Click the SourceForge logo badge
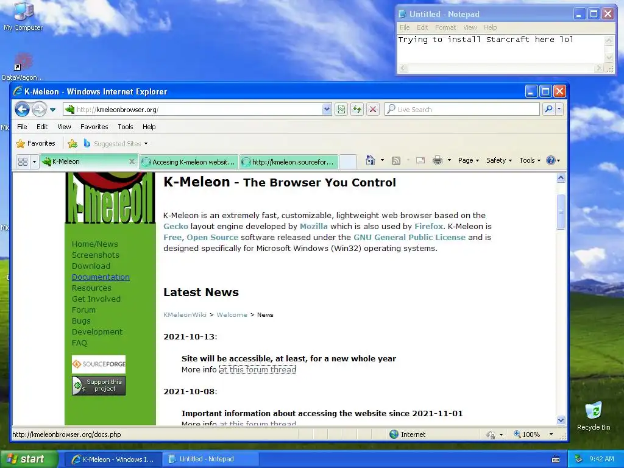Screen dimensions: 624x468 coord(98,364)
